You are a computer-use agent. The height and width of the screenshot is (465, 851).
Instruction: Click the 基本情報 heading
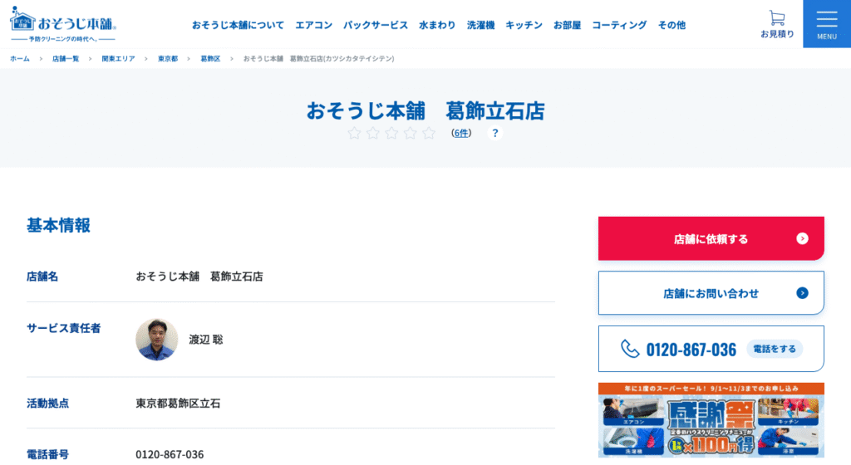(x=59, y=225)
